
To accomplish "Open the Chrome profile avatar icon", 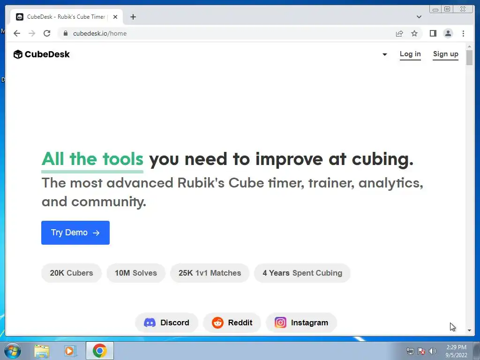I will [448, 33].
